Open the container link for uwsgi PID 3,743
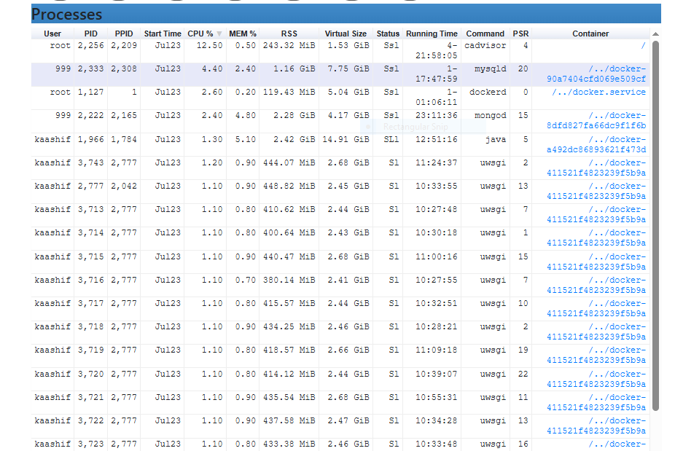The height and width of the screenshot is (451, 675). 596,168
